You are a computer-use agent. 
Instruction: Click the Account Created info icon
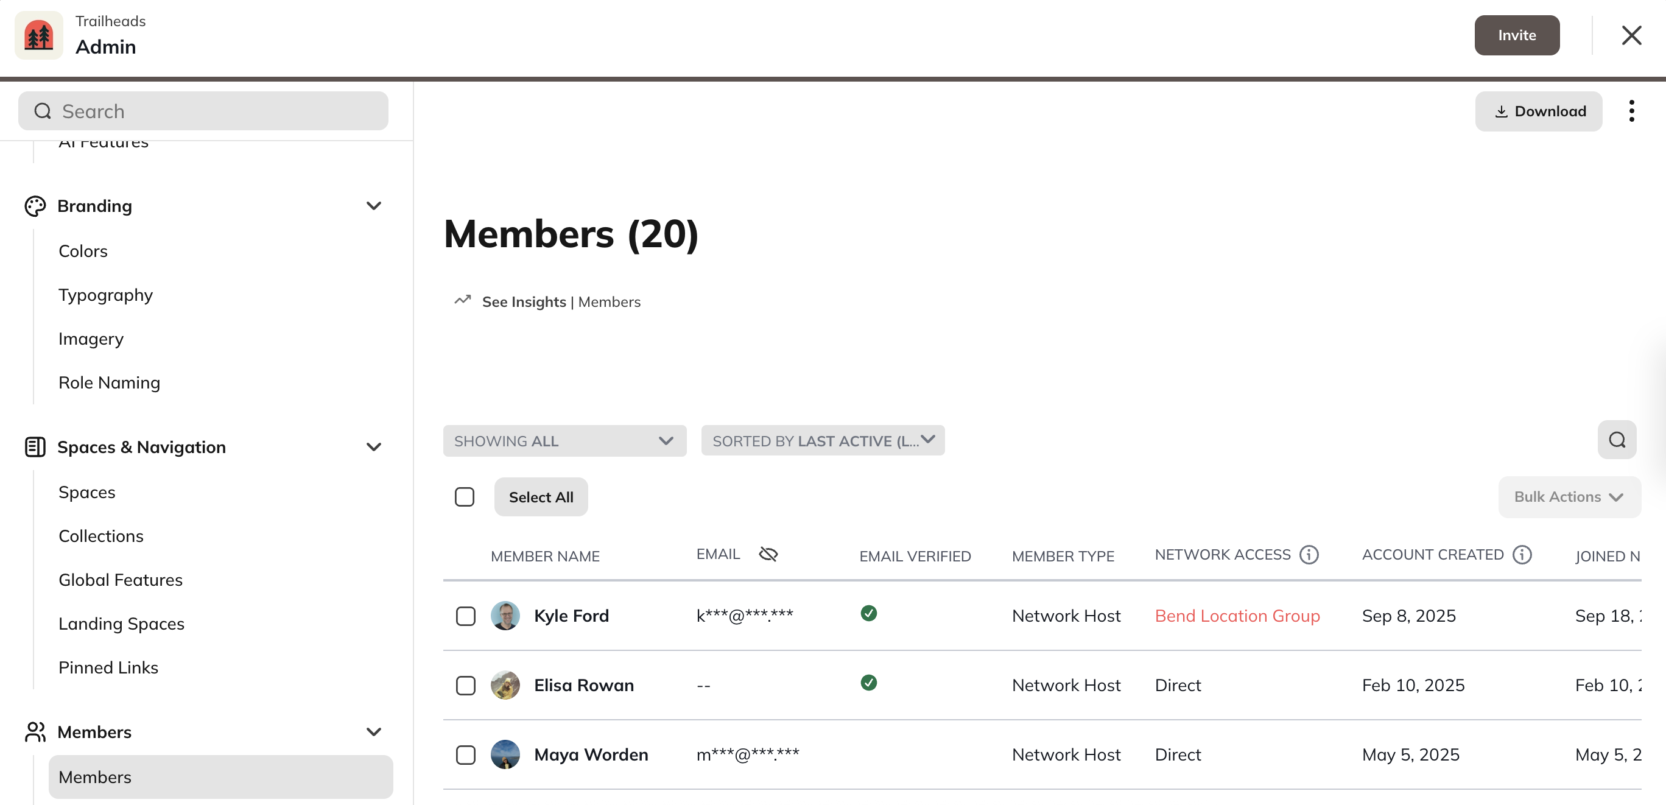click(1522, 555)
